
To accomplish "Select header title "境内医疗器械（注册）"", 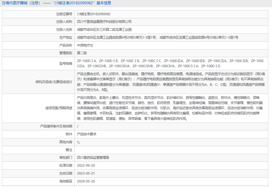I will pos(23,3).
